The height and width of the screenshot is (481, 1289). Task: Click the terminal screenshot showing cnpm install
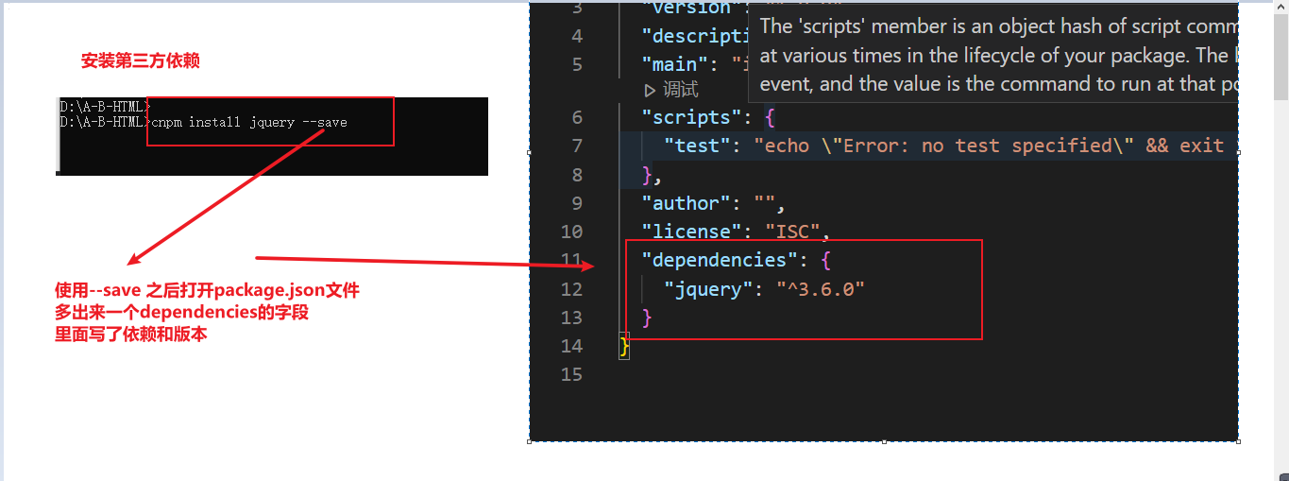tap(272, 136)
